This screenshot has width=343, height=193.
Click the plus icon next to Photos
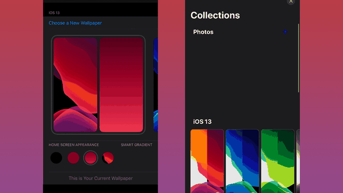pos(285,32)
